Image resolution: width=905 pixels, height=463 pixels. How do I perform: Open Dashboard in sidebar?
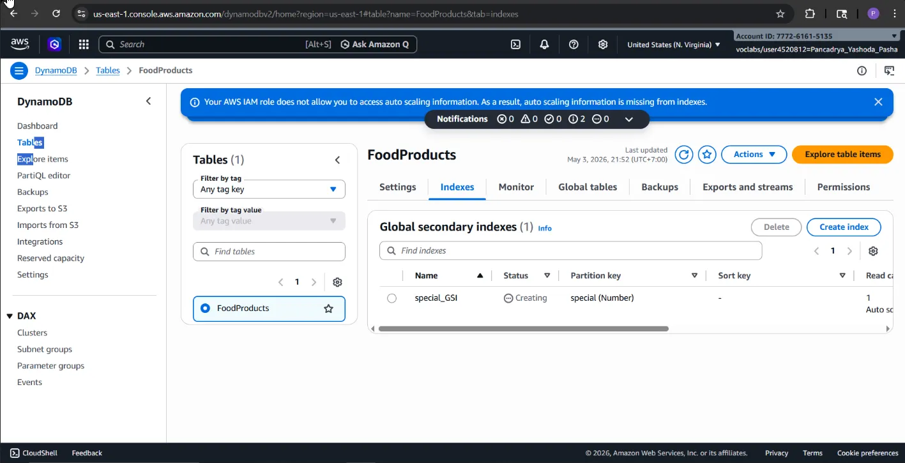[38, 126]
